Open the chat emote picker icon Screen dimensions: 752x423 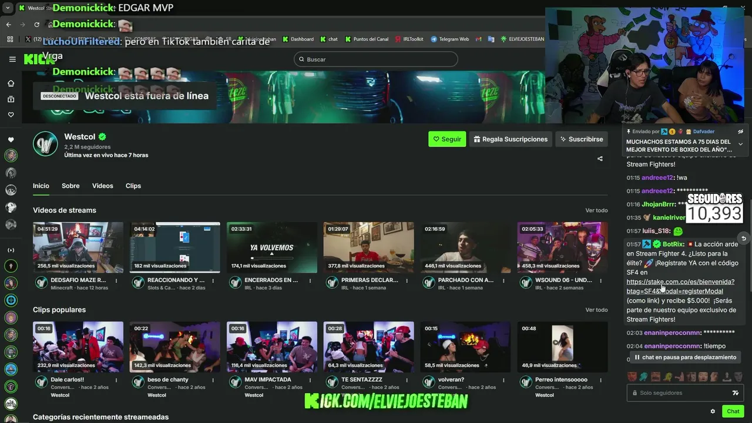click(736, 393)
